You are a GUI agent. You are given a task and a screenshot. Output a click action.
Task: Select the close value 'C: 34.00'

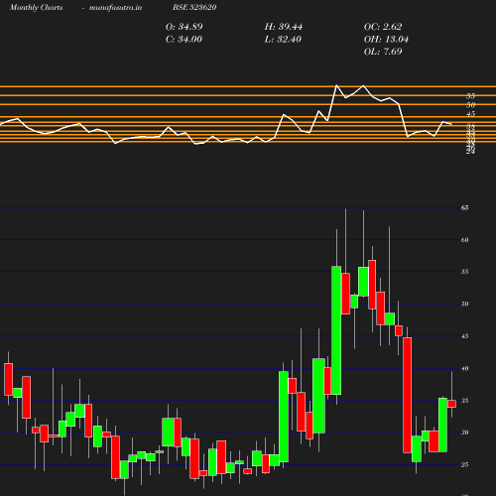coord(184,40)
